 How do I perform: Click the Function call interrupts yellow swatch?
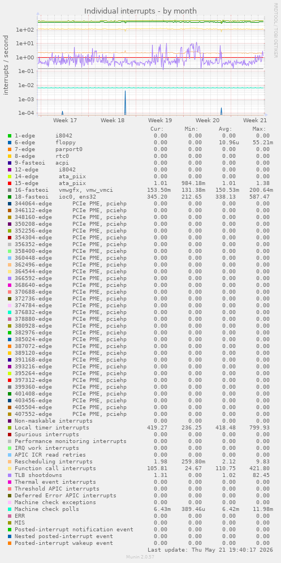pyautogui.click(x=10, y=468)
